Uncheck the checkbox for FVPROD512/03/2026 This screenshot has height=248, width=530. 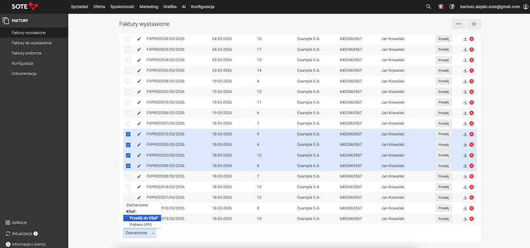[x=128, y=134]
